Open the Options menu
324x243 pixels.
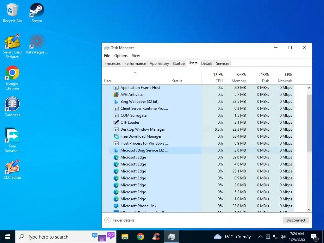pos(121,56)
